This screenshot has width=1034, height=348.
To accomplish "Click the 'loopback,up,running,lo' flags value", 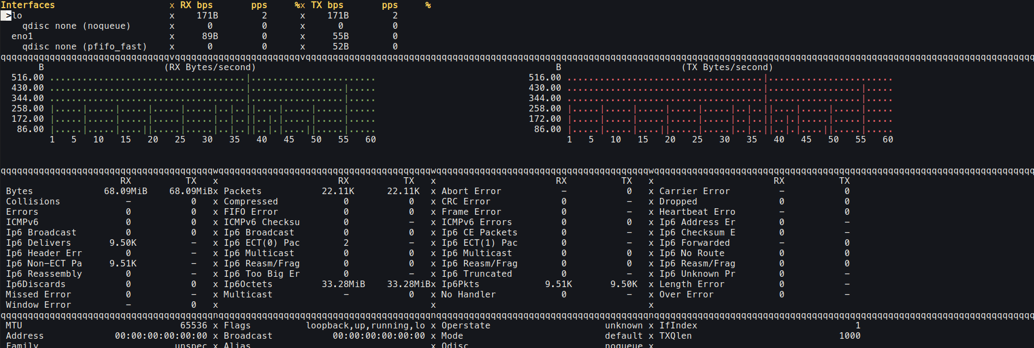I will [365, 326].
